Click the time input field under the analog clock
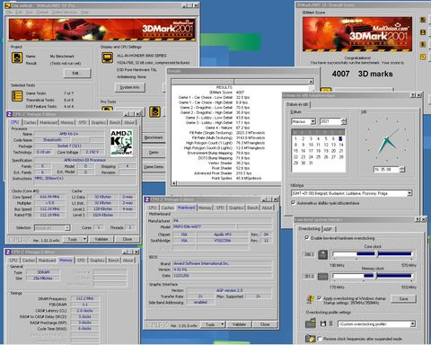The image size is (431, 345). [x=386, y=170]
